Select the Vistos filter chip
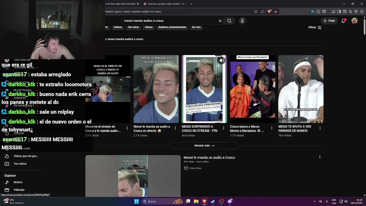366x206 pixels. pos(149,27)
